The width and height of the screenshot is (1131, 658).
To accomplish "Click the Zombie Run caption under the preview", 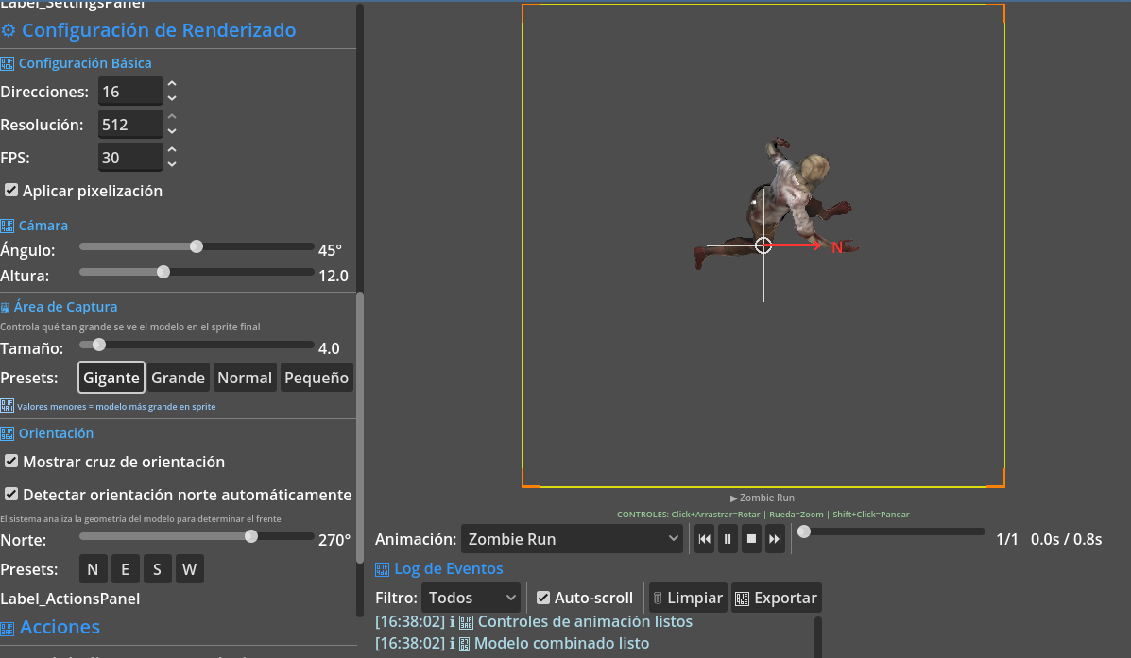I will click(763, 498).
